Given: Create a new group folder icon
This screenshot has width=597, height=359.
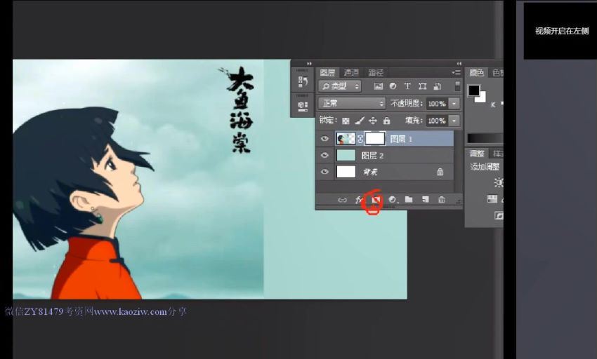Looking at the screenshot, I should pos(409,199).
